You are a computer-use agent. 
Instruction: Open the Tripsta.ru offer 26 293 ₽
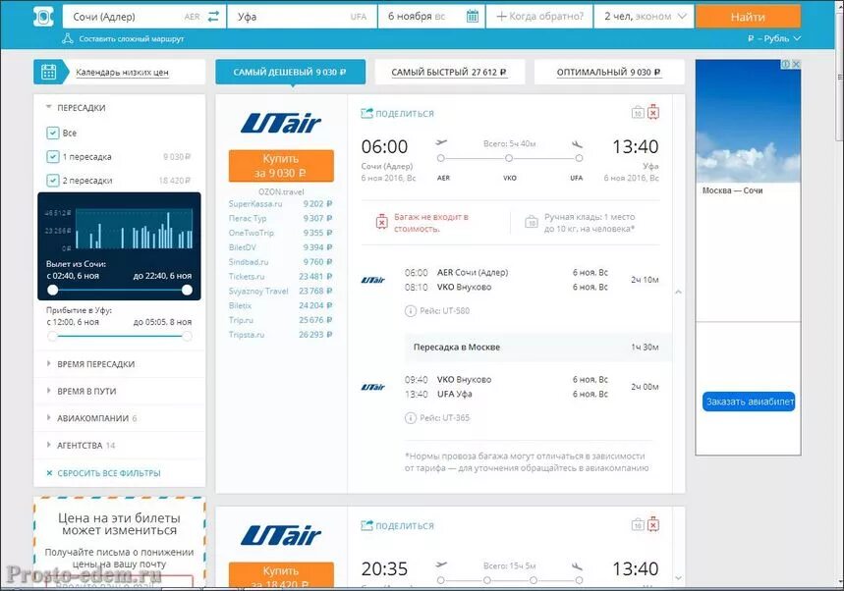(280, 335)
